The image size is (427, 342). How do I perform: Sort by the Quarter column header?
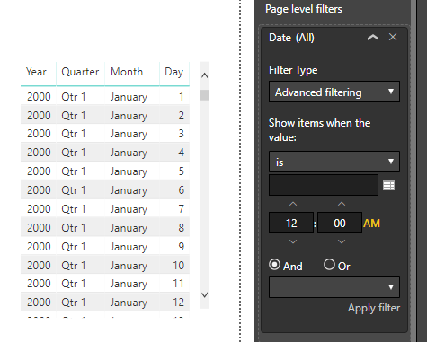point(80,72)
